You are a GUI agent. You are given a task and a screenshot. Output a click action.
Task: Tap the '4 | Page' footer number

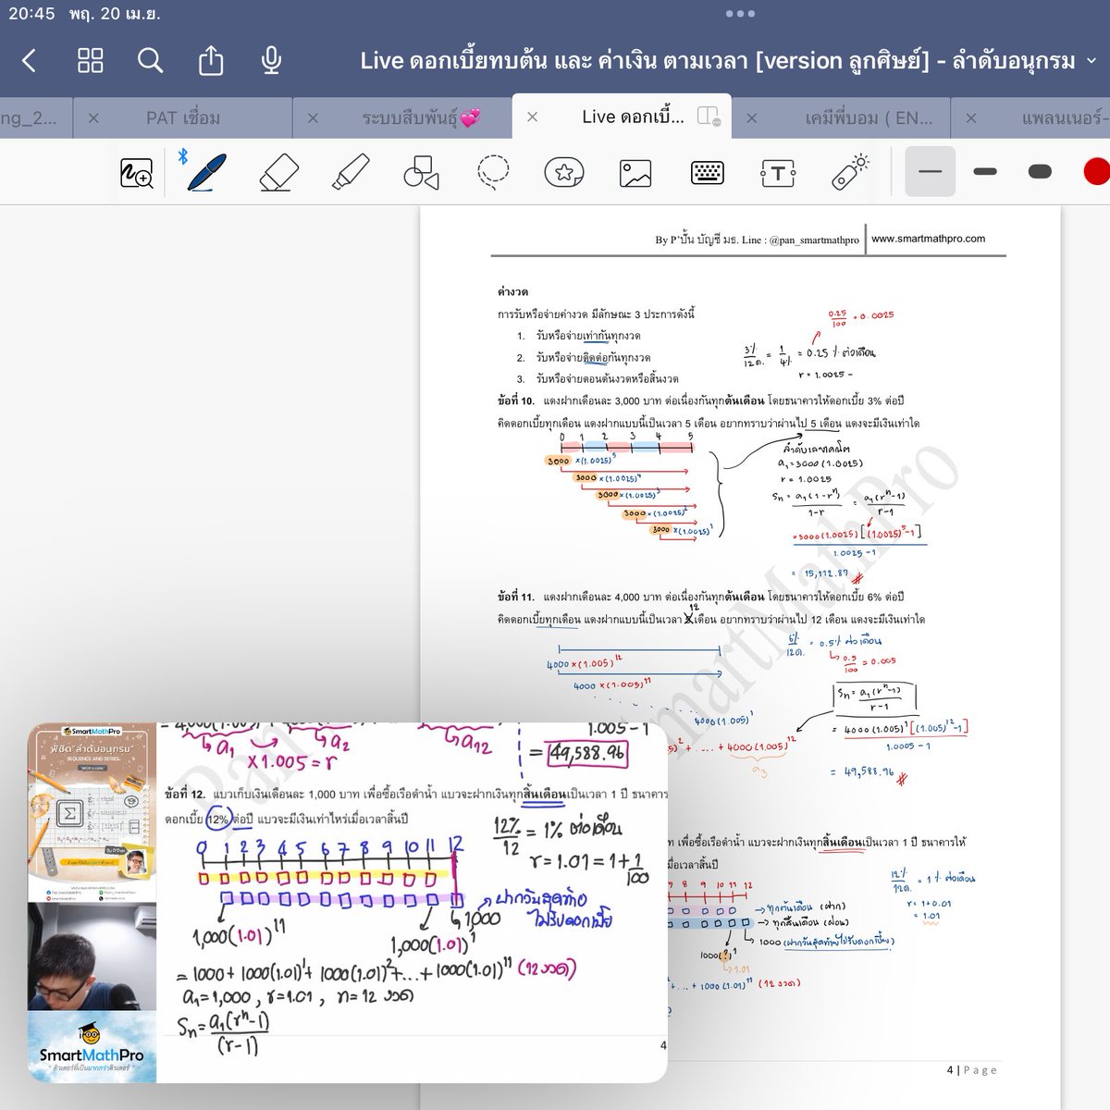tap(971, 1069)
